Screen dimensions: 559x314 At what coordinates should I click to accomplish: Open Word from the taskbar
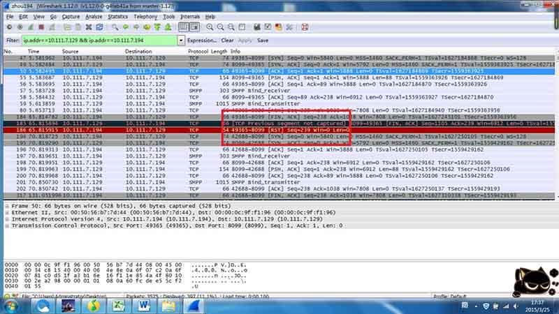pos(144,306)
